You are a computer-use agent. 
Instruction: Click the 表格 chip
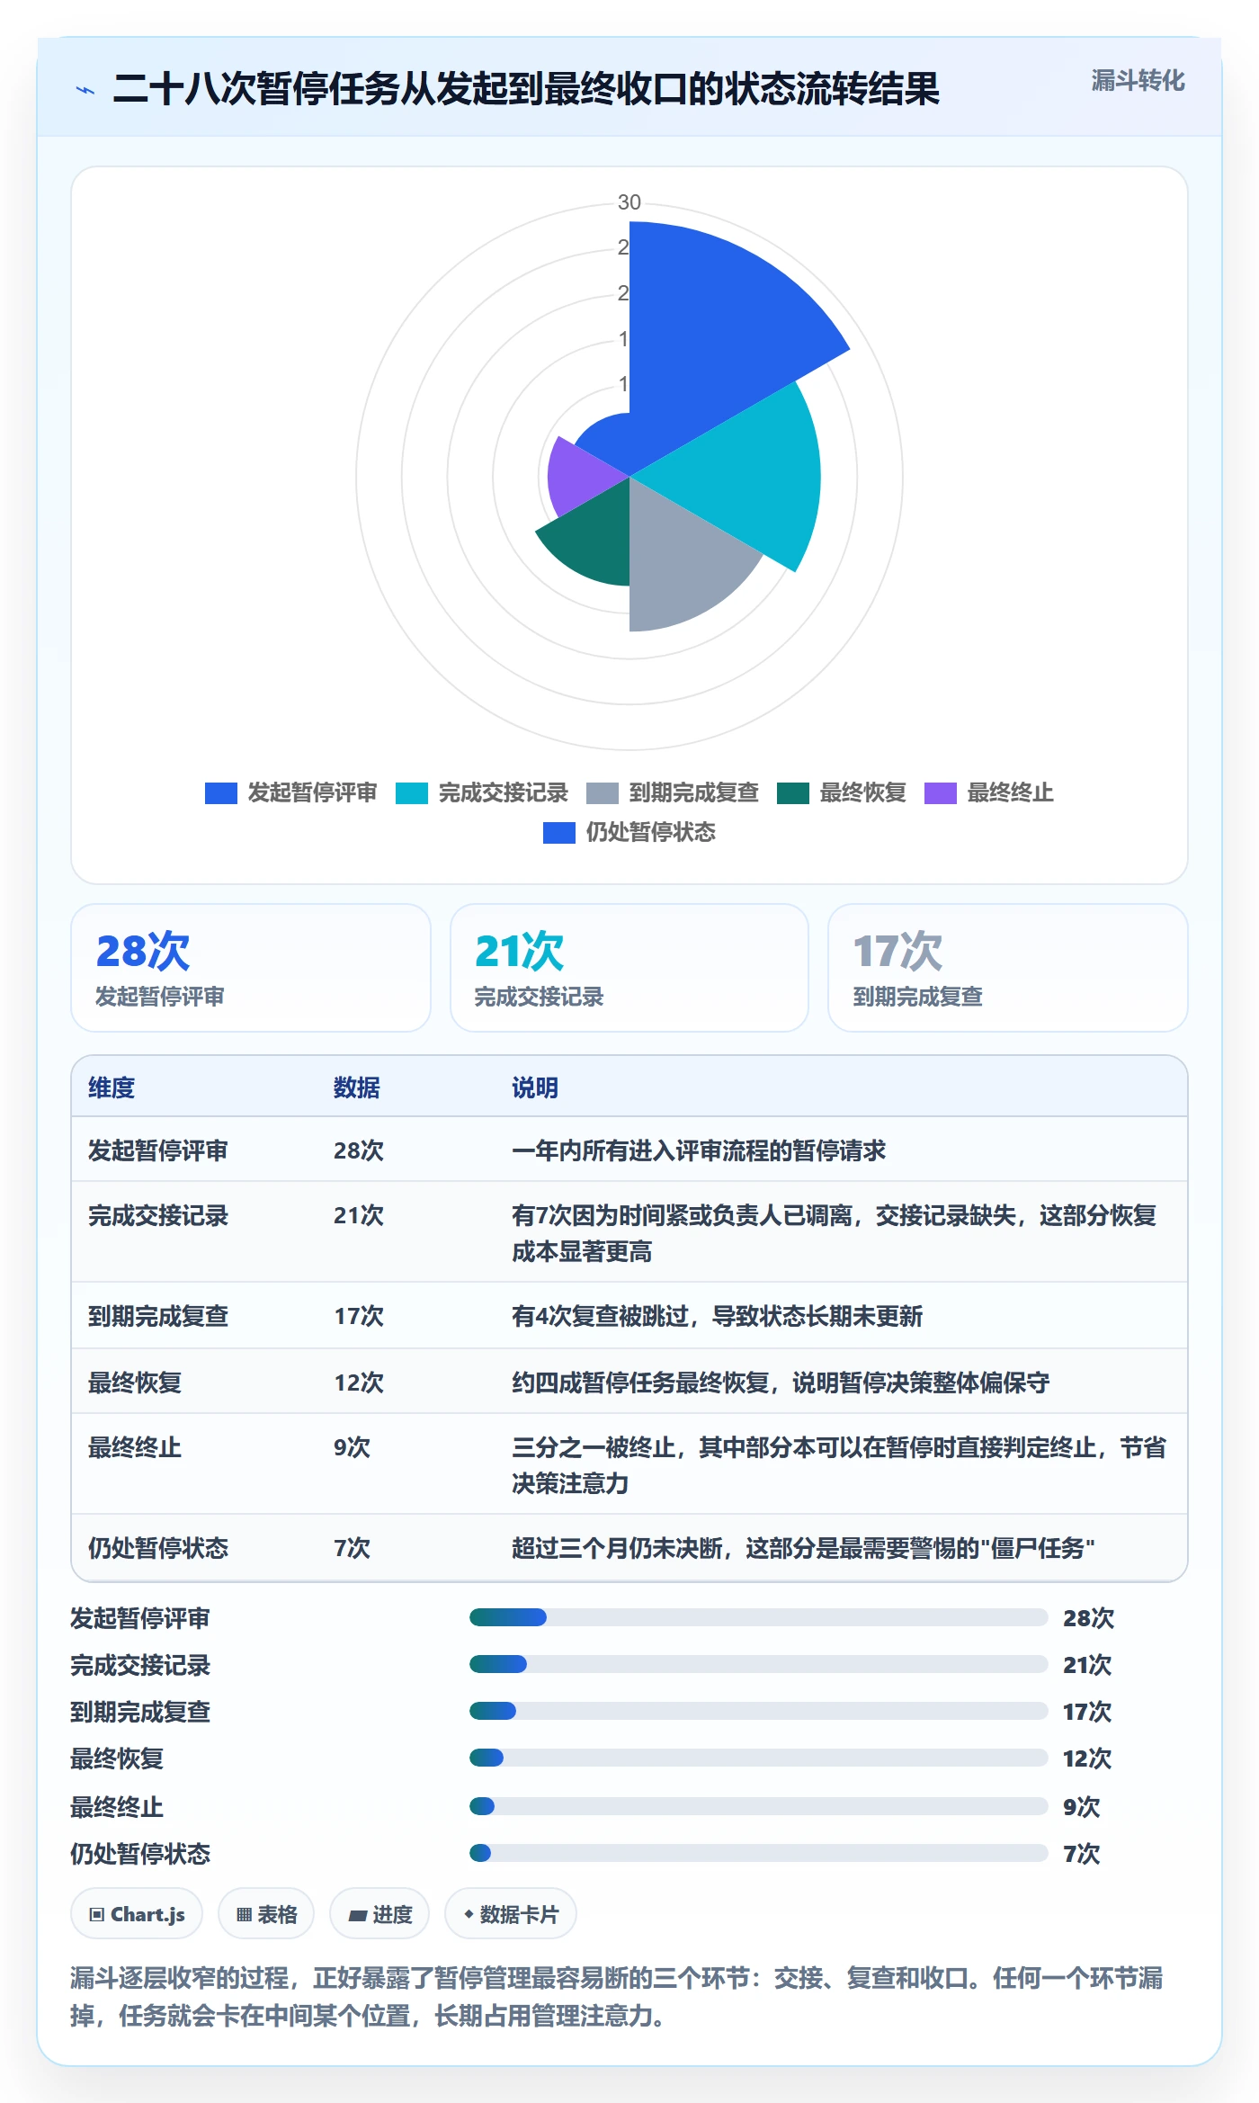tap(266, 1914)
